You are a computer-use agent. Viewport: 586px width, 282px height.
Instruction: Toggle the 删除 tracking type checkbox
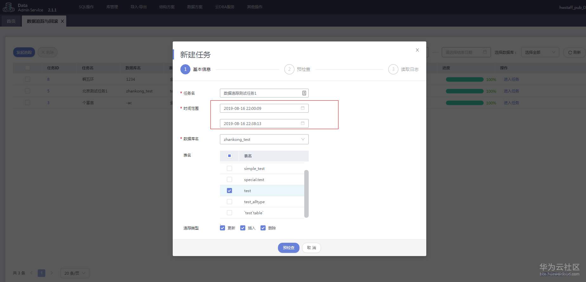(263, 228)
